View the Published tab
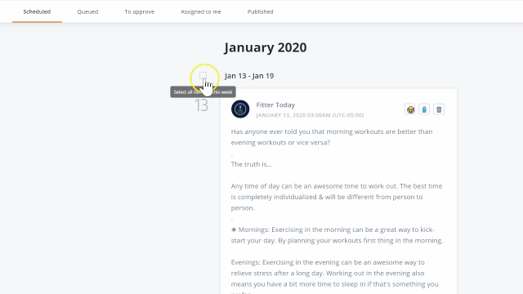 click(260, 11)
